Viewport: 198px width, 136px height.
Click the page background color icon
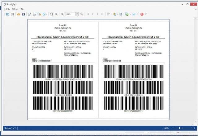tap(115, 14)
